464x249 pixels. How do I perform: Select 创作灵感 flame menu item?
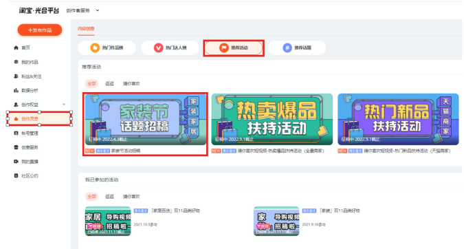[x=39, y=119]
